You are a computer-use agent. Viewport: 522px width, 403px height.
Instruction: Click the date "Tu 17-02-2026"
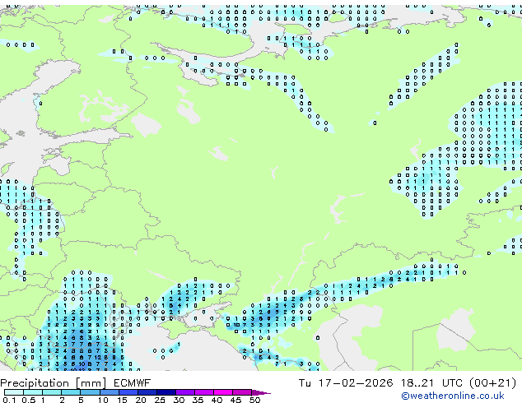pyautogui.click(x=346, y=383)
